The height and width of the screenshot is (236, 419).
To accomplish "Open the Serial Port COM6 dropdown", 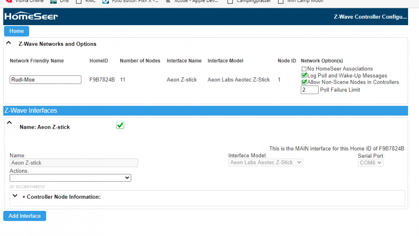I will (x=370, y=163).
